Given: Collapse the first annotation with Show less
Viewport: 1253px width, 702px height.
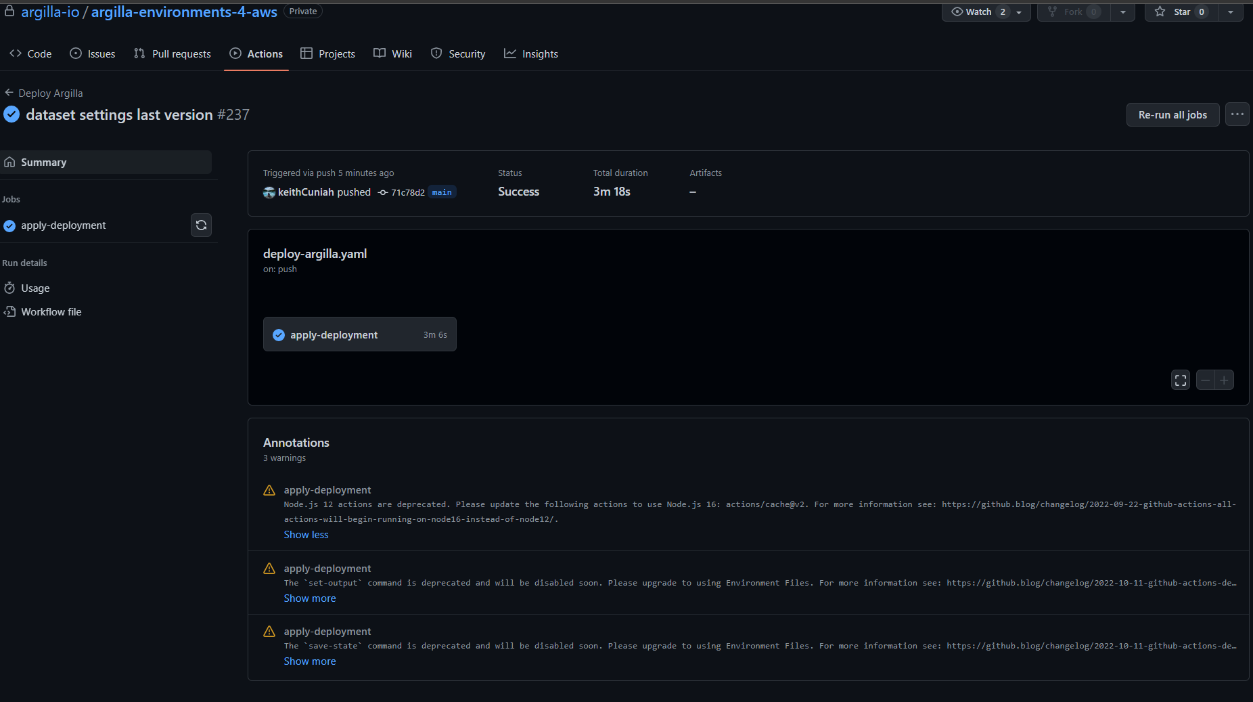Looking at the screenshot, I should point(306,534).
